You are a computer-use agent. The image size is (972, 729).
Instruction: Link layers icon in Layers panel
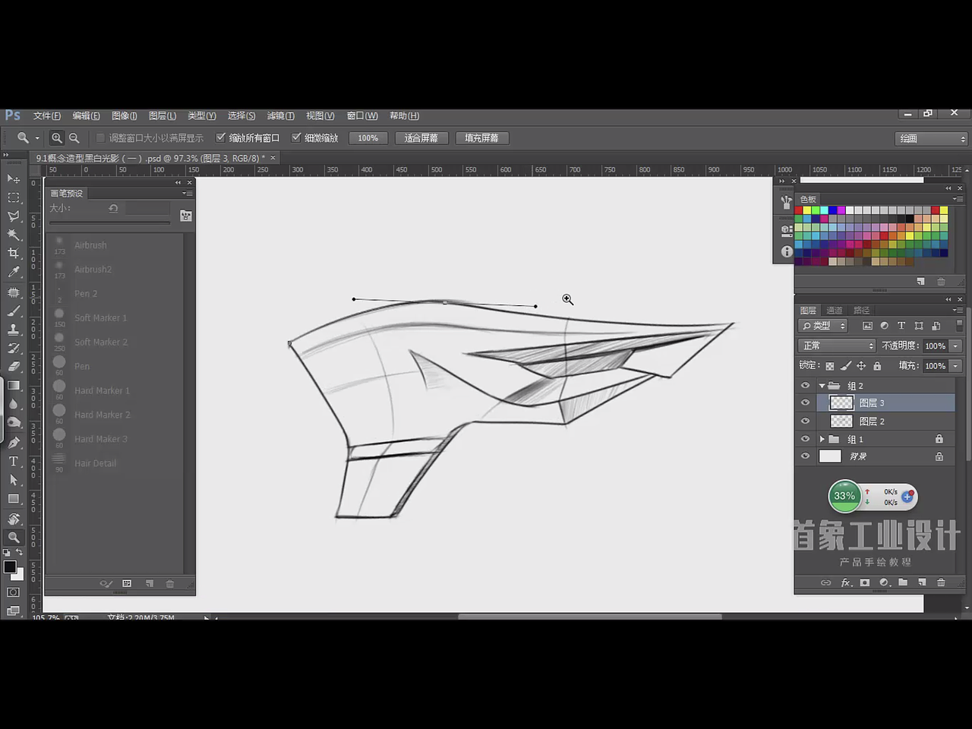pos(826,582)
